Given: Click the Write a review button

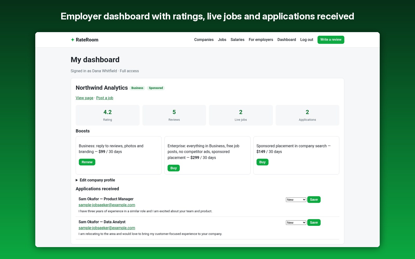Looking at the screenshot, I should tap(331, 40).
